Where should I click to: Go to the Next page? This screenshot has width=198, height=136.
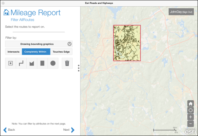point(69,130)
